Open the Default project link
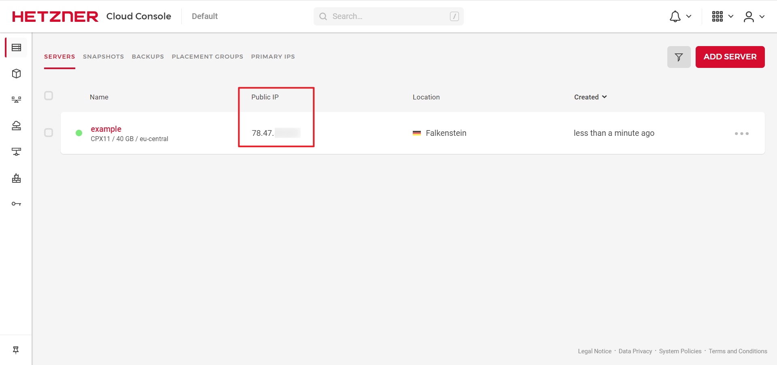Screen dimensions: 777x365 pyautogui.click(x=205, y=17)
